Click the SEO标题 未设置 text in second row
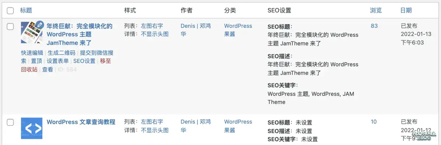Screen dimensions: 441x145 point(304,123)
